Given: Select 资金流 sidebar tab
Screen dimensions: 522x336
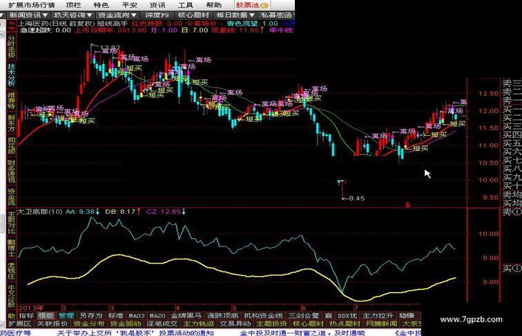Looking at the screenshot, I should (x=12, y=197).
